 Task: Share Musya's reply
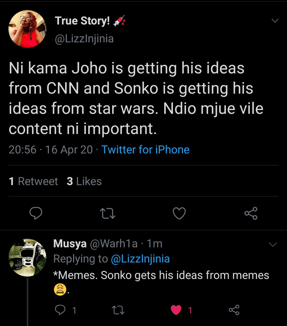click(234, 310)
